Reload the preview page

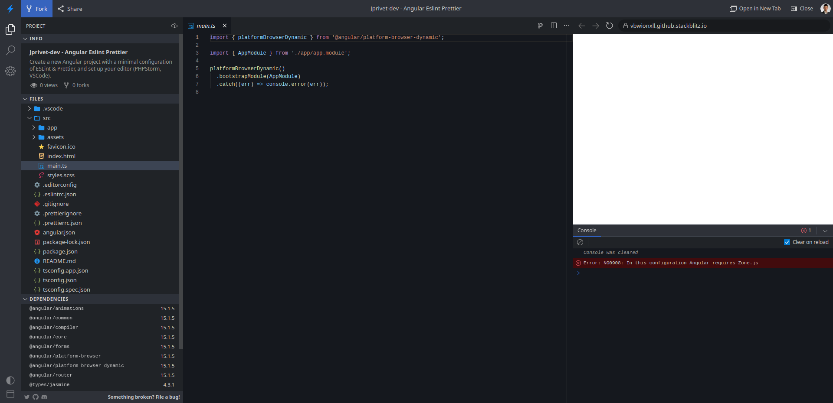(610, 26)
